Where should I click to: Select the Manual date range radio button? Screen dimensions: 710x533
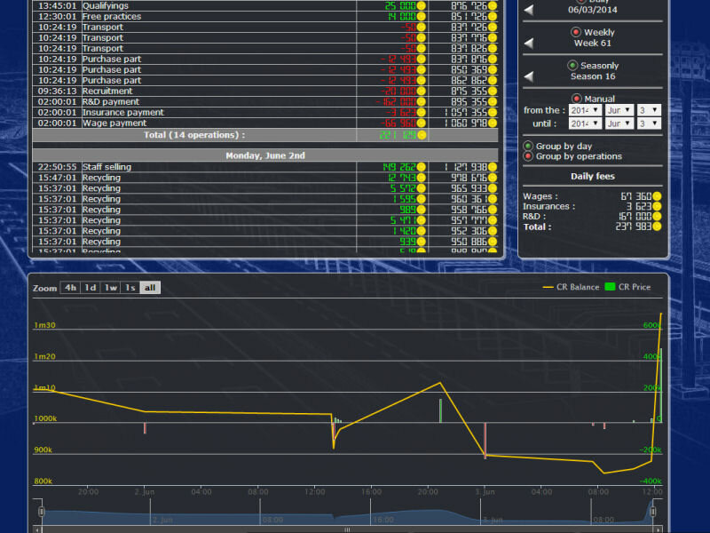576,99
